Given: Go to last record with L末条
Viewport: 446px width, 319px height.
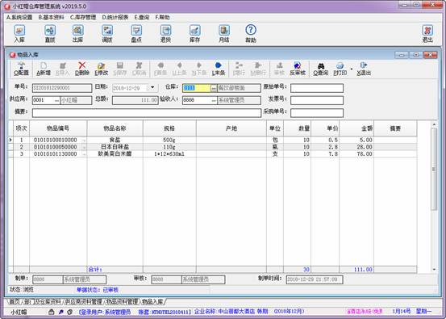Looking at the screenshot, I should pos(219,69).
